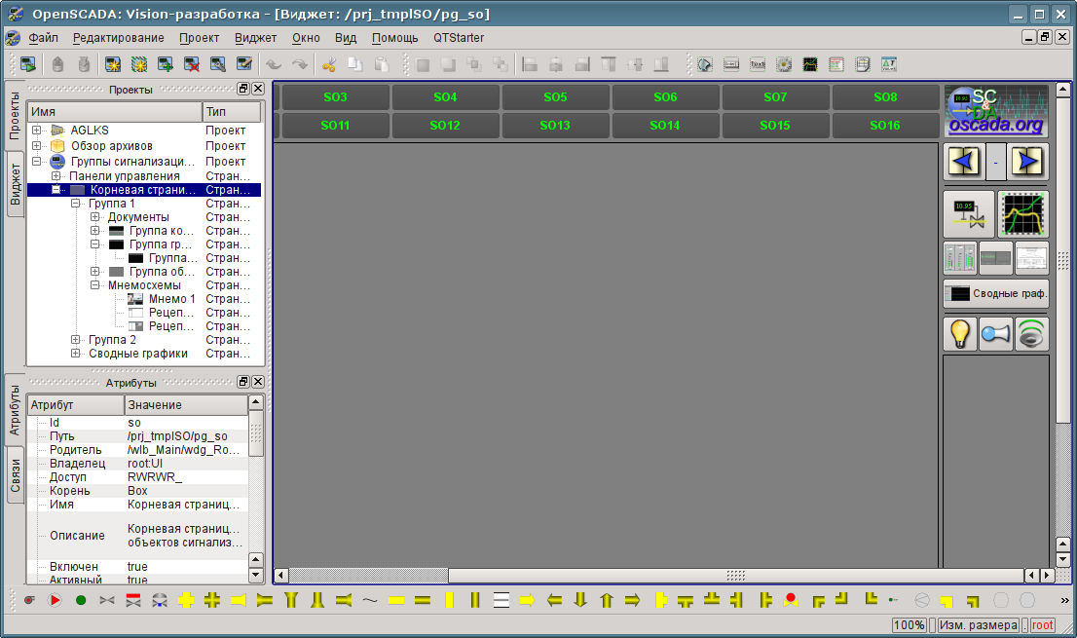Click the lightbulb alarm indicator icon

pos(959,333)
